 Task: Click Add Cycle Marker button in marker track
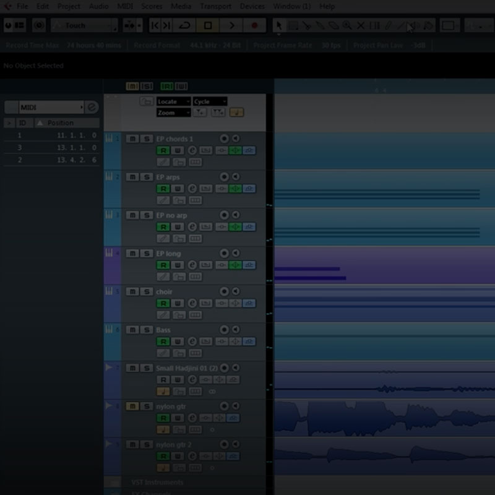[x=218, y=113]
